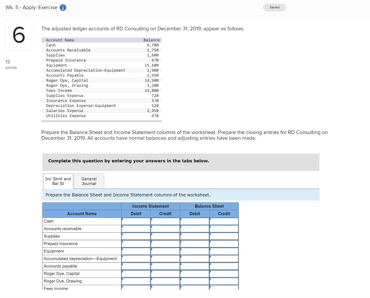Open the General Journal tab

coord(89,181)
